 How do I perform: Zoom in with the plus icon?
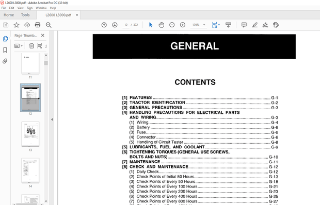[183, 25]
